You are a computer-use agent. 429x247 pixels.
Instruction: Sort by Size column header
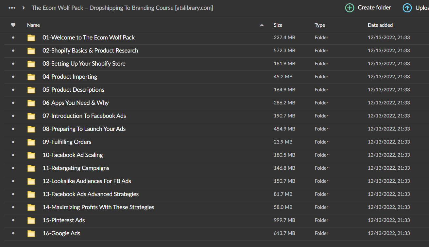pyautogui.click(x=278, y=25)
